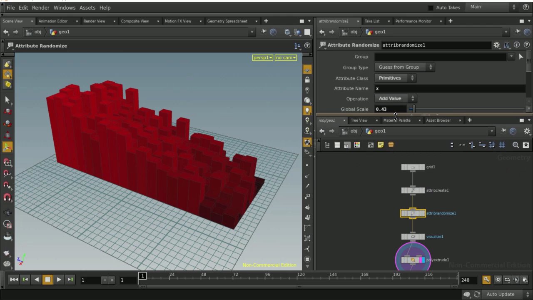Click the Auto Update button at bottom right
Screen dimensions: 533x300
(500, 294)
